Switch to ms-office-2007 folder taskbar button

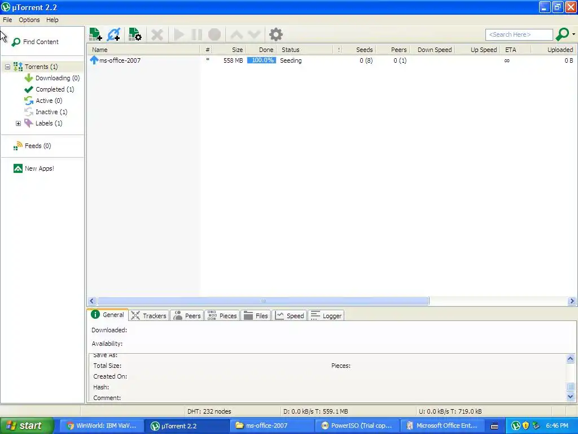(x=272, y=426)
